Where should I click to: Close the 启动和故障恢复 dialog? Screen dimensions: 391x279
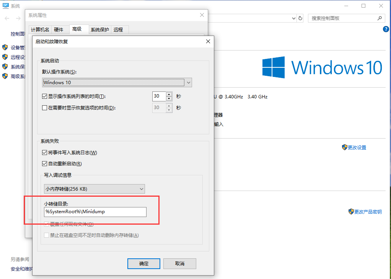coord(208,41)
